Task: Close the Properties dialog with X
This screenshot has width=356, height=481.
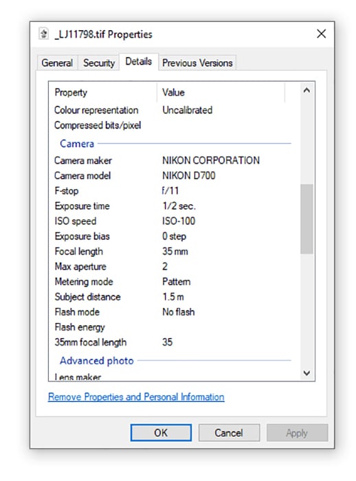Action: [321, 34]
